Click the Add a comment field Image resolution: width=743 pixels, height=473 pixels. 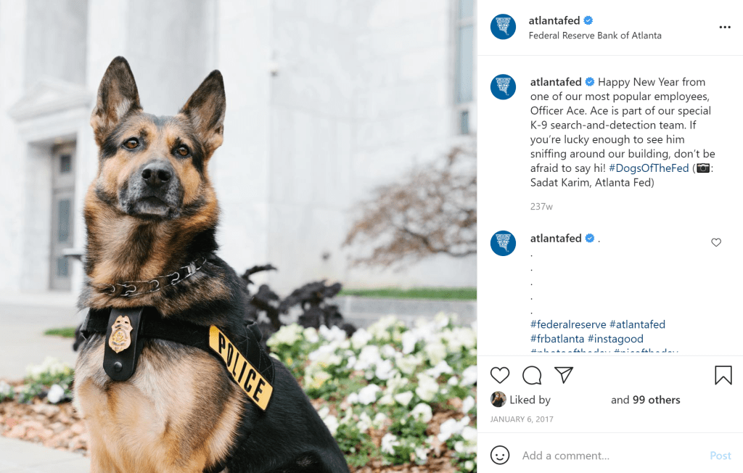[x=611, y=456]
